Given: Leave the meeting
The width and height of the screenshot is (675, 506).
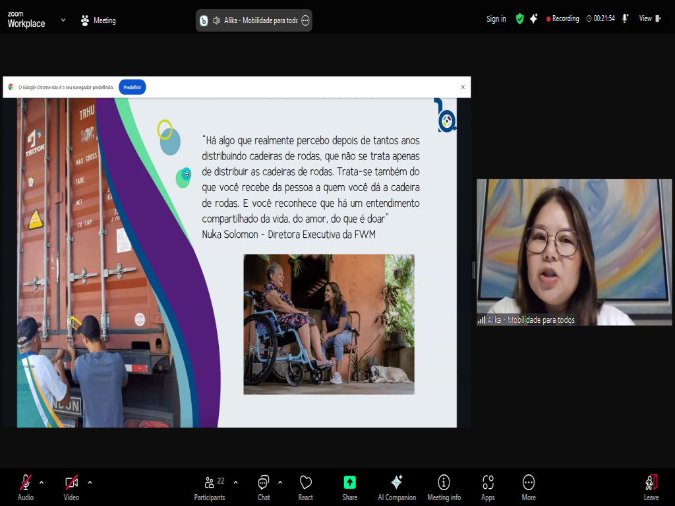Looking at the screenshot, I should (x=651, y=486).
